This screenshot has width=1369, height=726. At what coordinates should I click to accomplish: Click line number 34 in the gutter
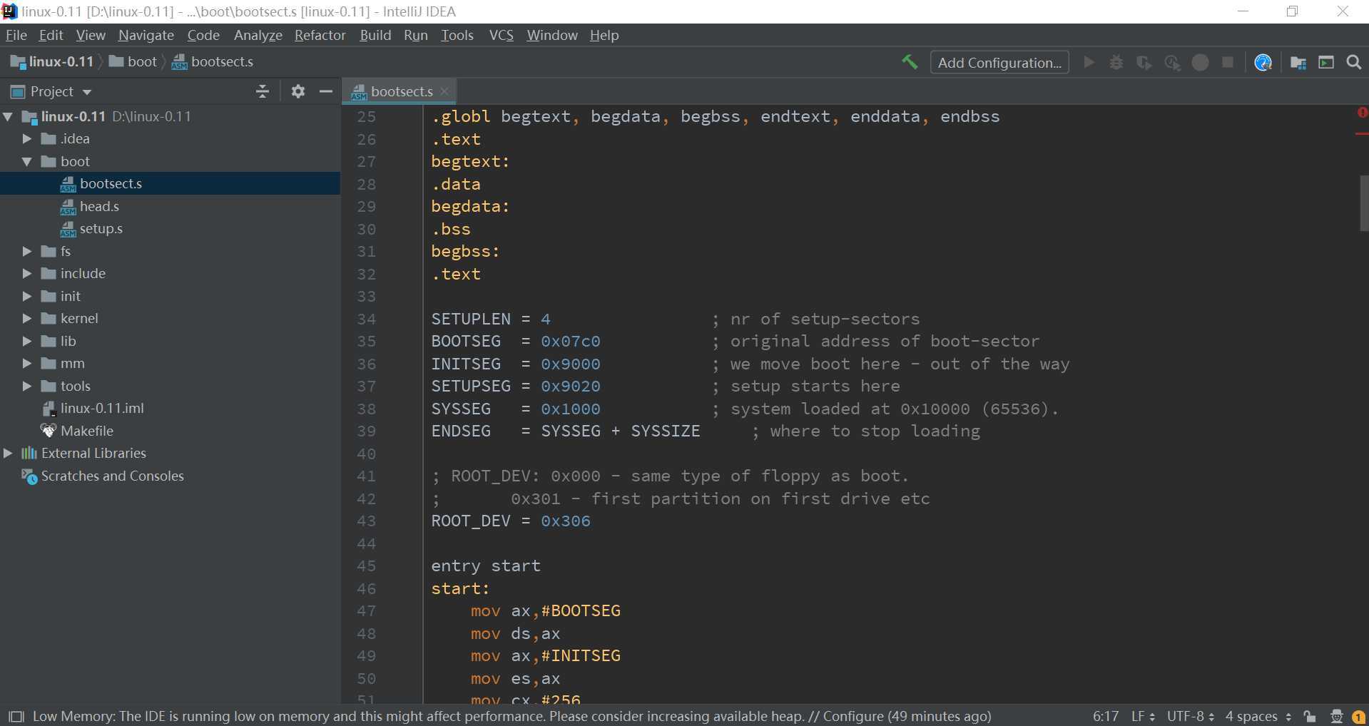pos(366,319)
